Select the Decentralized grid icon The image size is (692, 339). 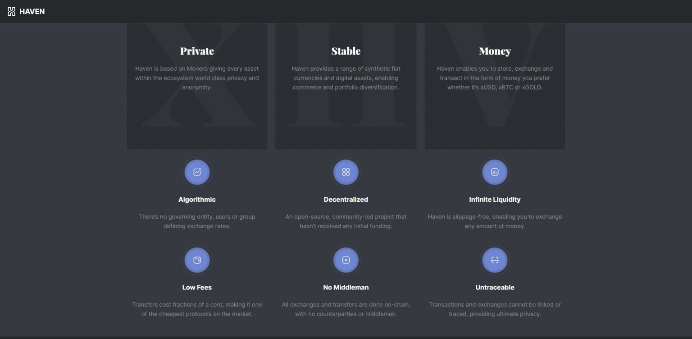click(346, 172)
